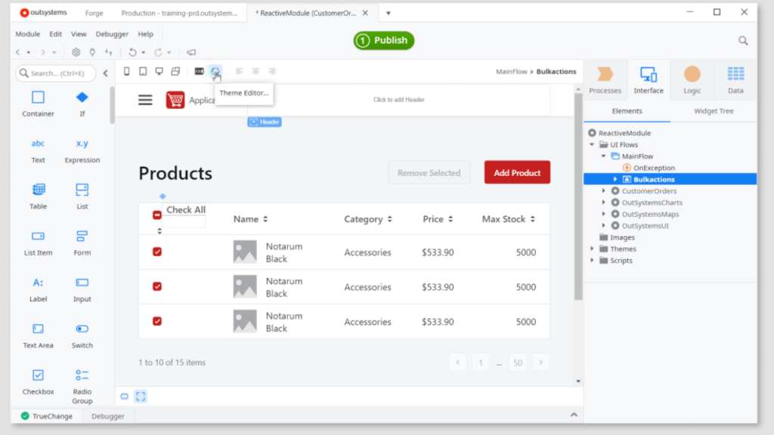Open the global search magnifier
This screenshot has width=774, height=435.
(743, 41)
